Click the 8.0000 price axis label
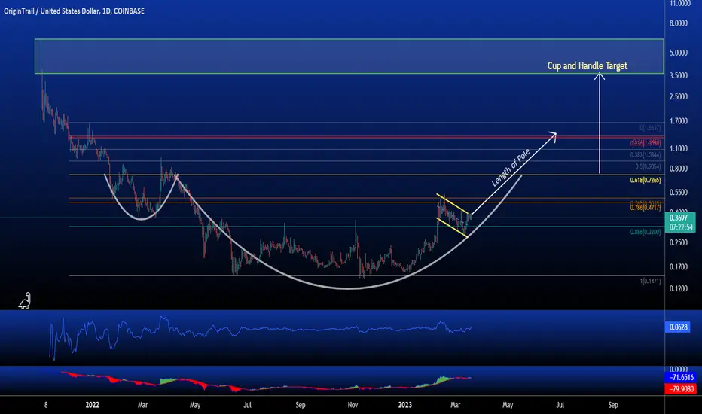 pos(678,23)
